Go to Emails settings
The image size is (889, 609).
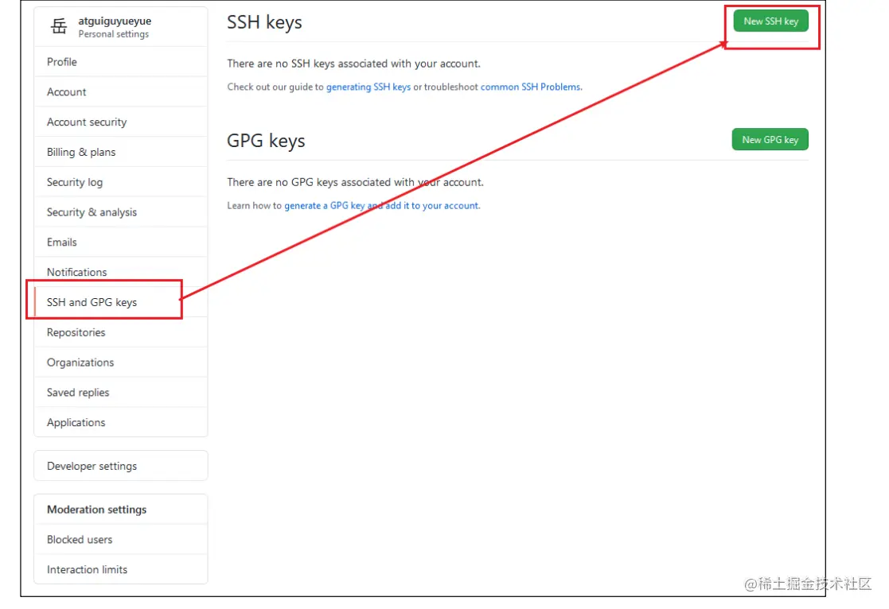[121, 242]
